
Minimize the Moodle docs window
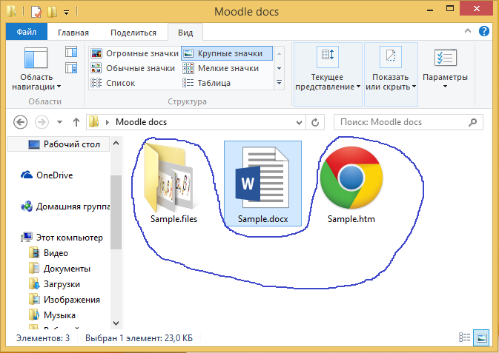pyautogui.click(x=430, y=10)
